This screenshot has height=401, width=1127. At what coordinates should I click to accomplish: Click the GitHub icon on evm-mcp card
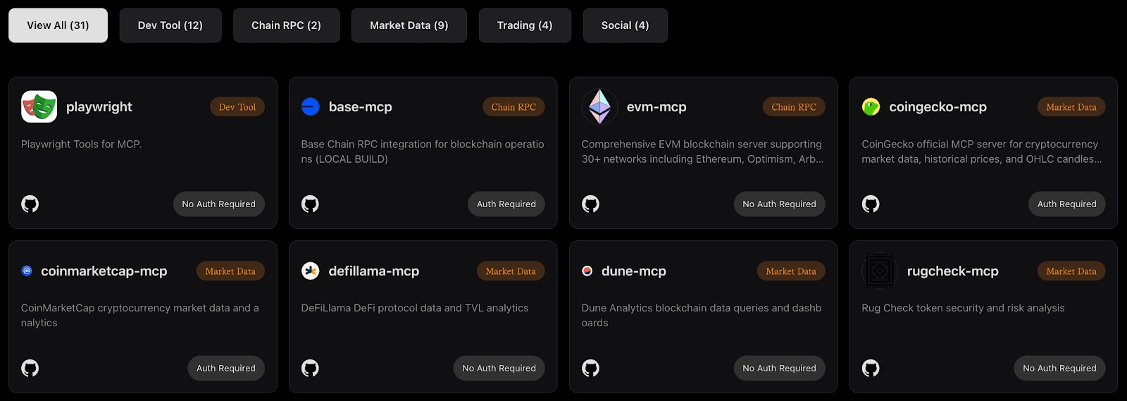[x=590, y=204]
